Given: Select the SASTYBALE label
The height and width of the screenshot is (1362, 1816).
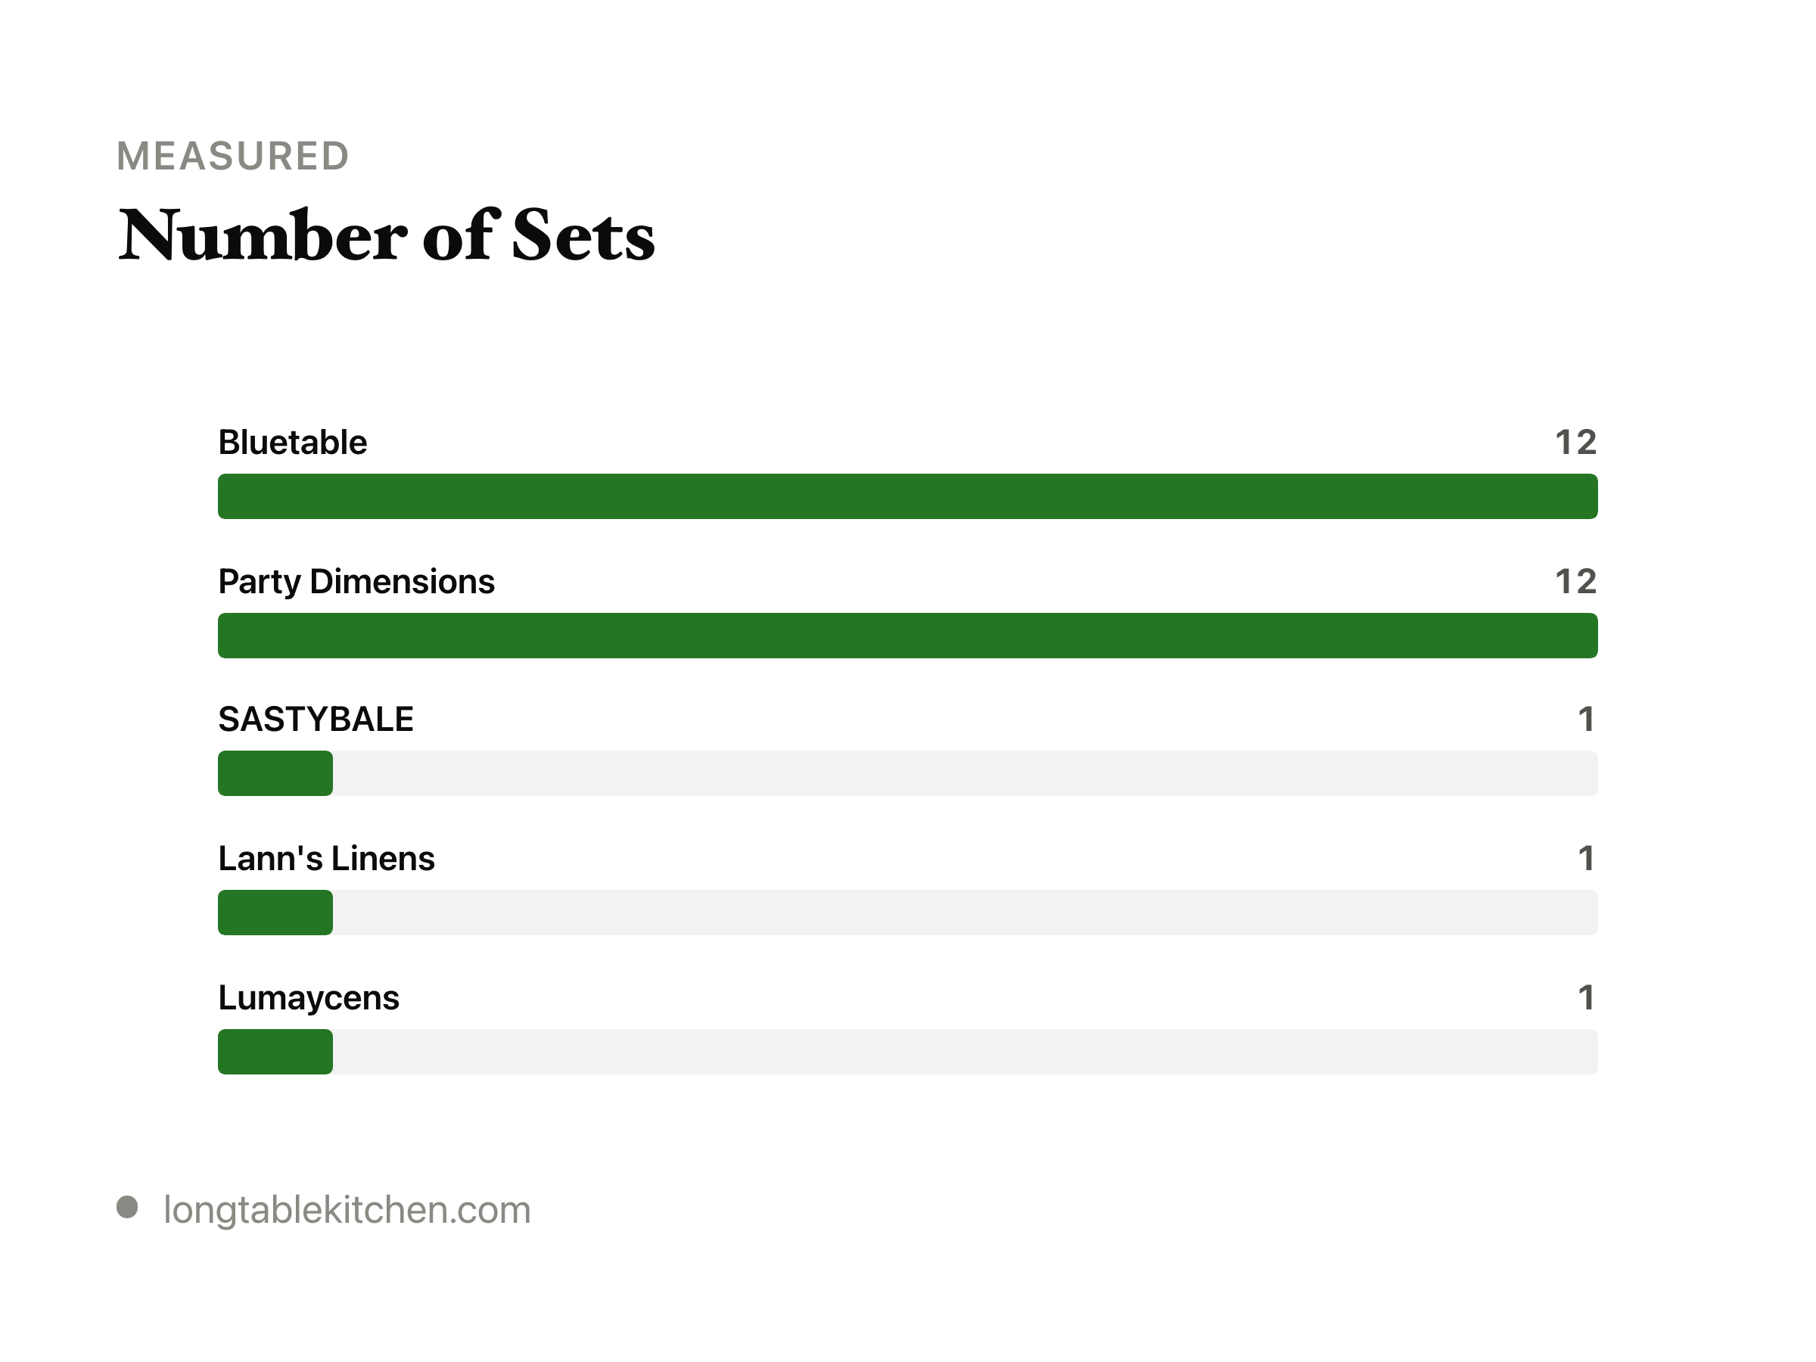Looking at the screenshot, I should click(x=316, y=719).
